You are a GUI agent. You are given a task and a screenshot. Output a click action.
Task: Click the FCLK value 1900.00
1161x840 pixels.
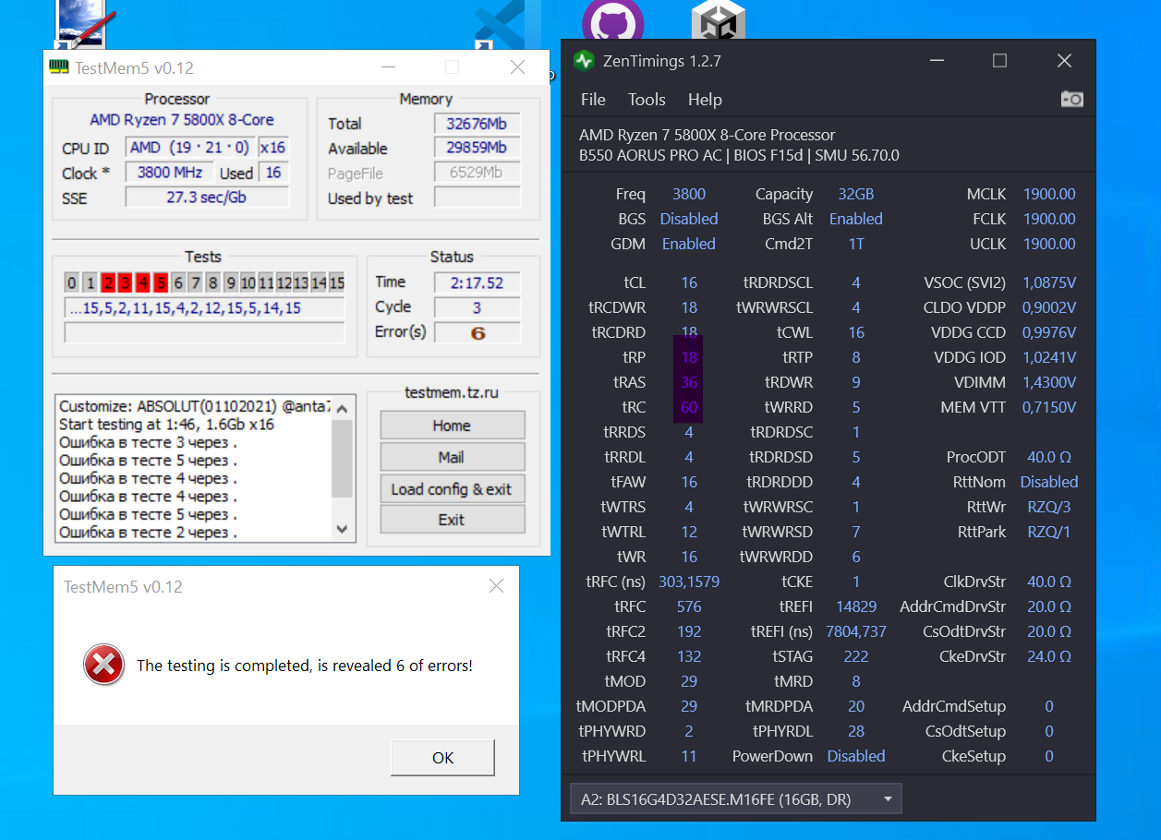(1049, 219)
